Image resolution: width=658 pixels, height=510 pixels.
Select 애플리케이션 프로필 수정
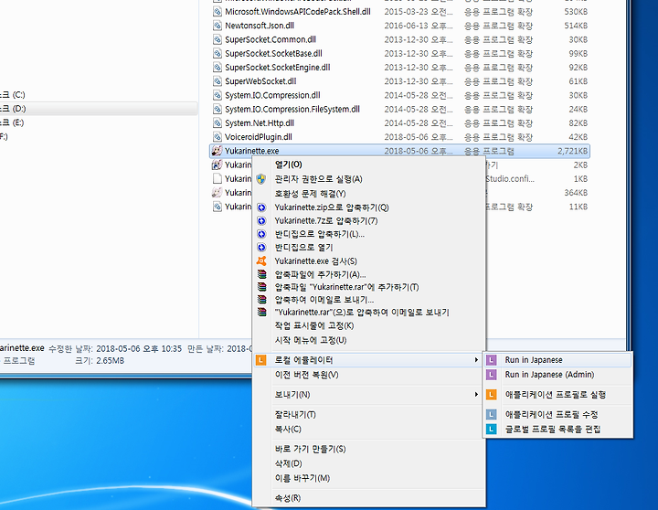click(x=557, y=415)
